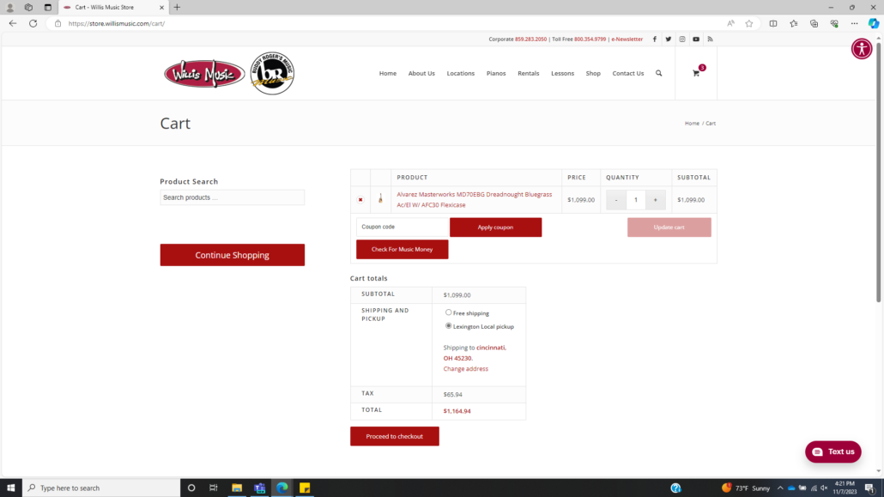
Task: Refresh the page with reload icon
Action: [x=33, y=24]
